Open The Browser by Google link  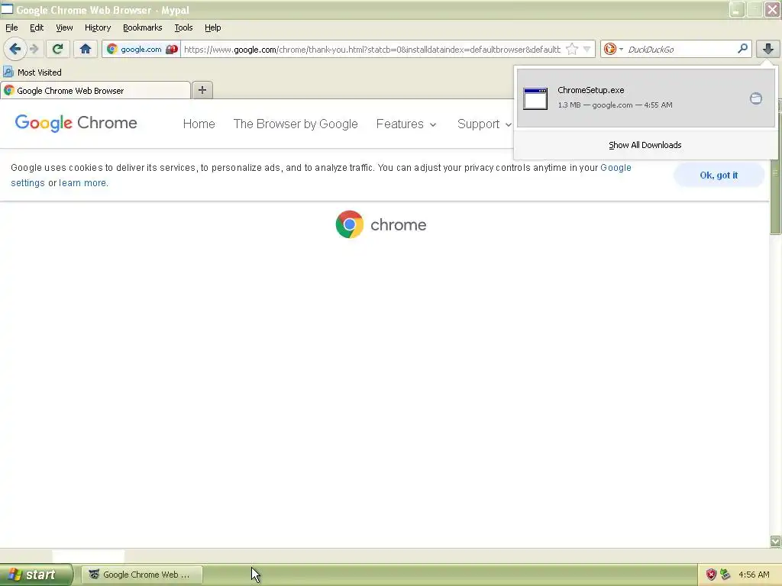(296, 124)
